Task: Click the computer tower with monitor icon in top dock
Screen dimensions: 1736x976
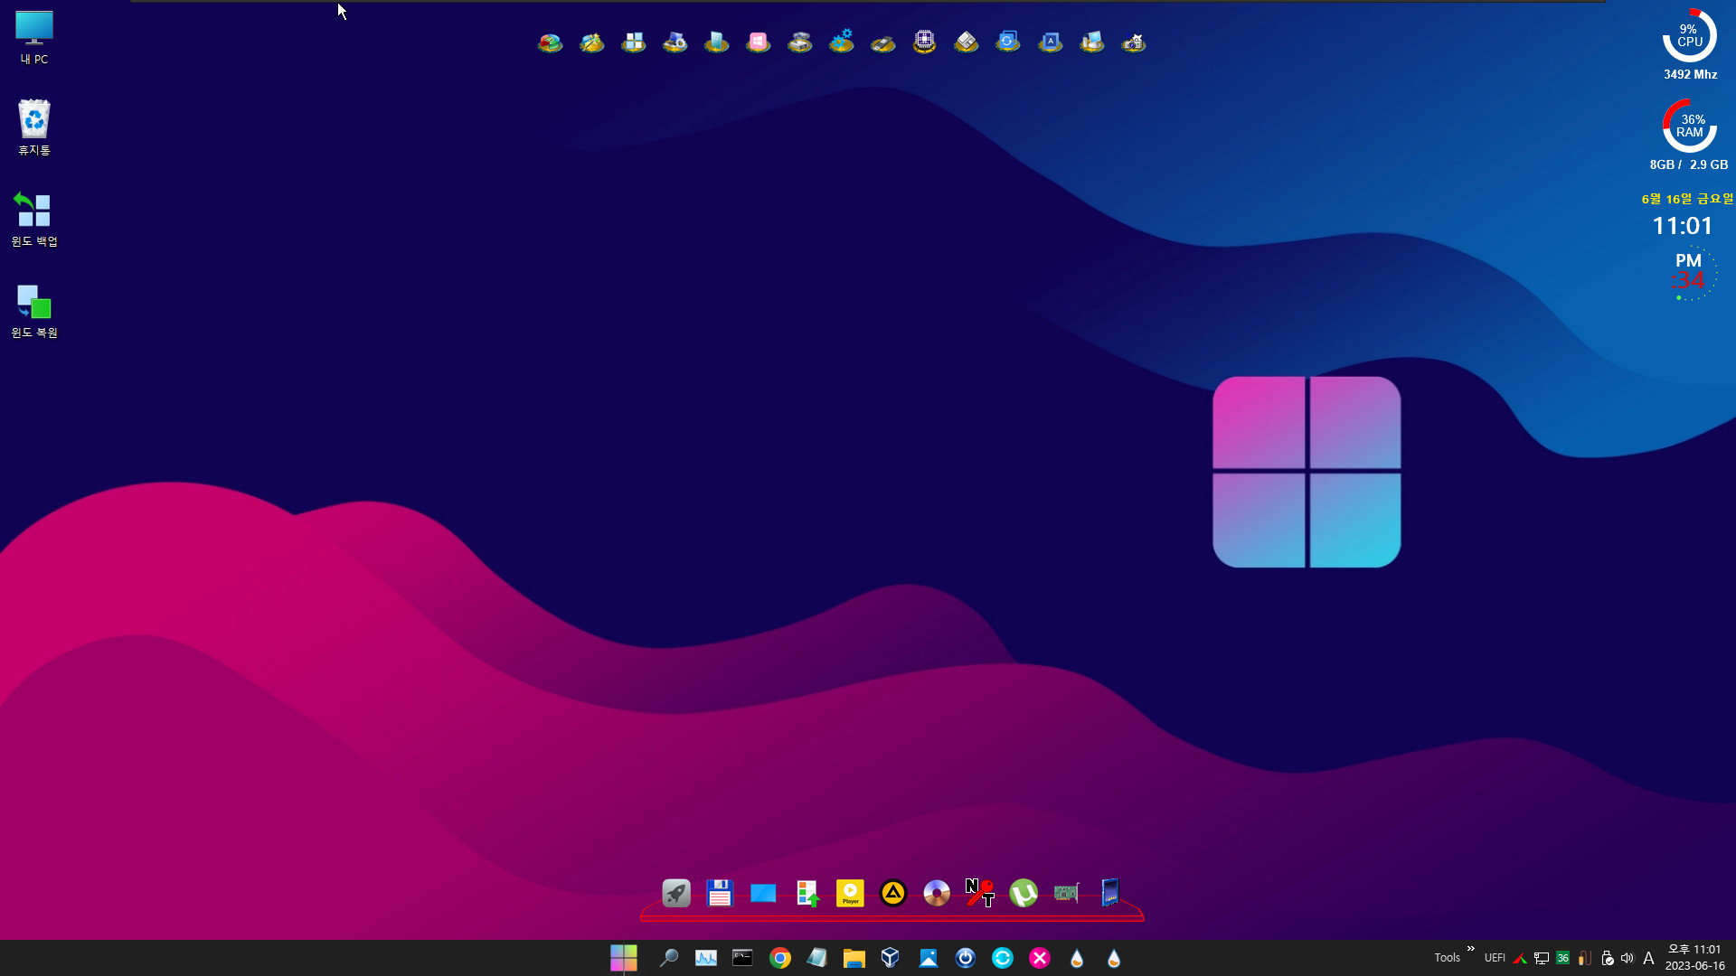Action: [x=1091, y=42]
